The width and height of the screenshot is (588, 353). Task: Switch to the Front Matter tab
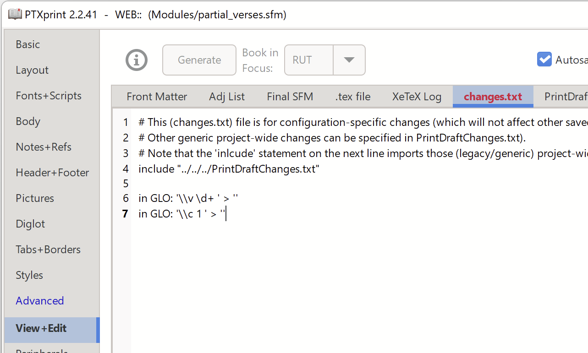tap(156, 97)
